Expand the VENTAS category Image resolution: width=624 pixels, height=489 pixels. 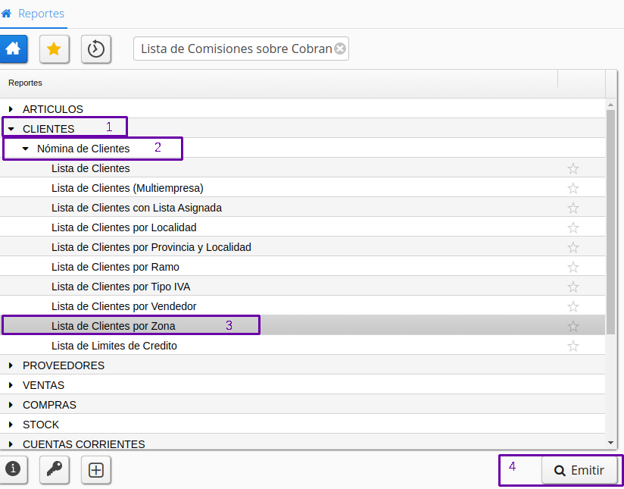coord(11,385)
